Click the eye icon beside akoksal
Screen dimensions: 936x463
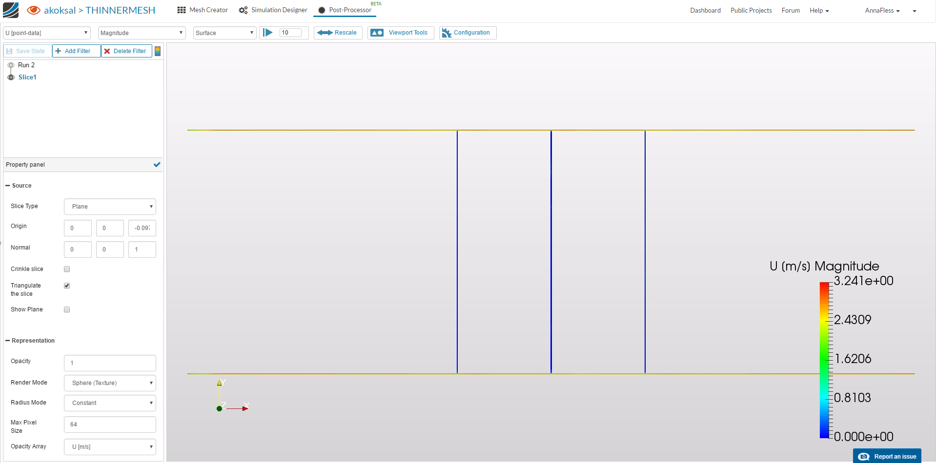(34, 10)
